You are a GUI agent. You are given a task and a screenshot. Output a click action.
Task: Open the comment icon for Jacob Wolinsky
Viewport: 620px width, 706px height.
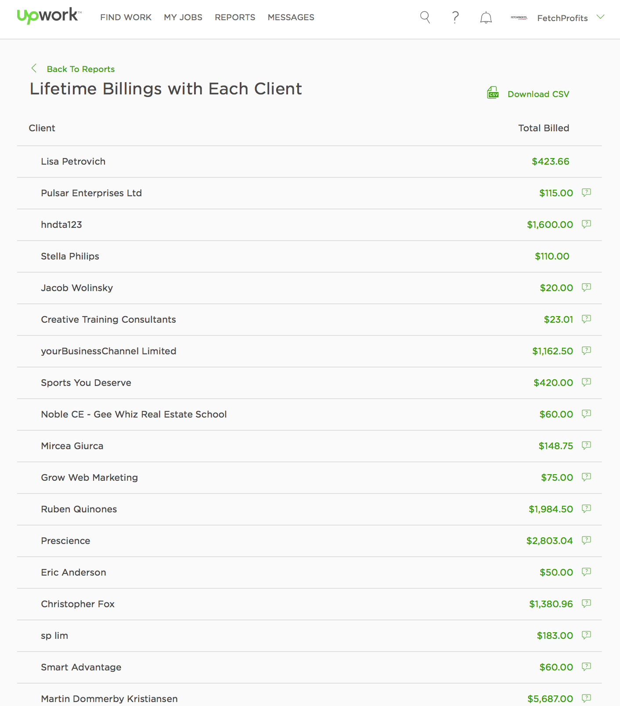coord(586,287)
